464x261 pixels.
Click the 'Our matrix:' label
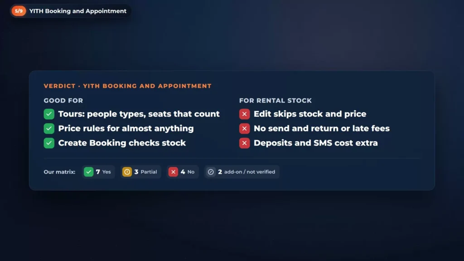point(59,172)
